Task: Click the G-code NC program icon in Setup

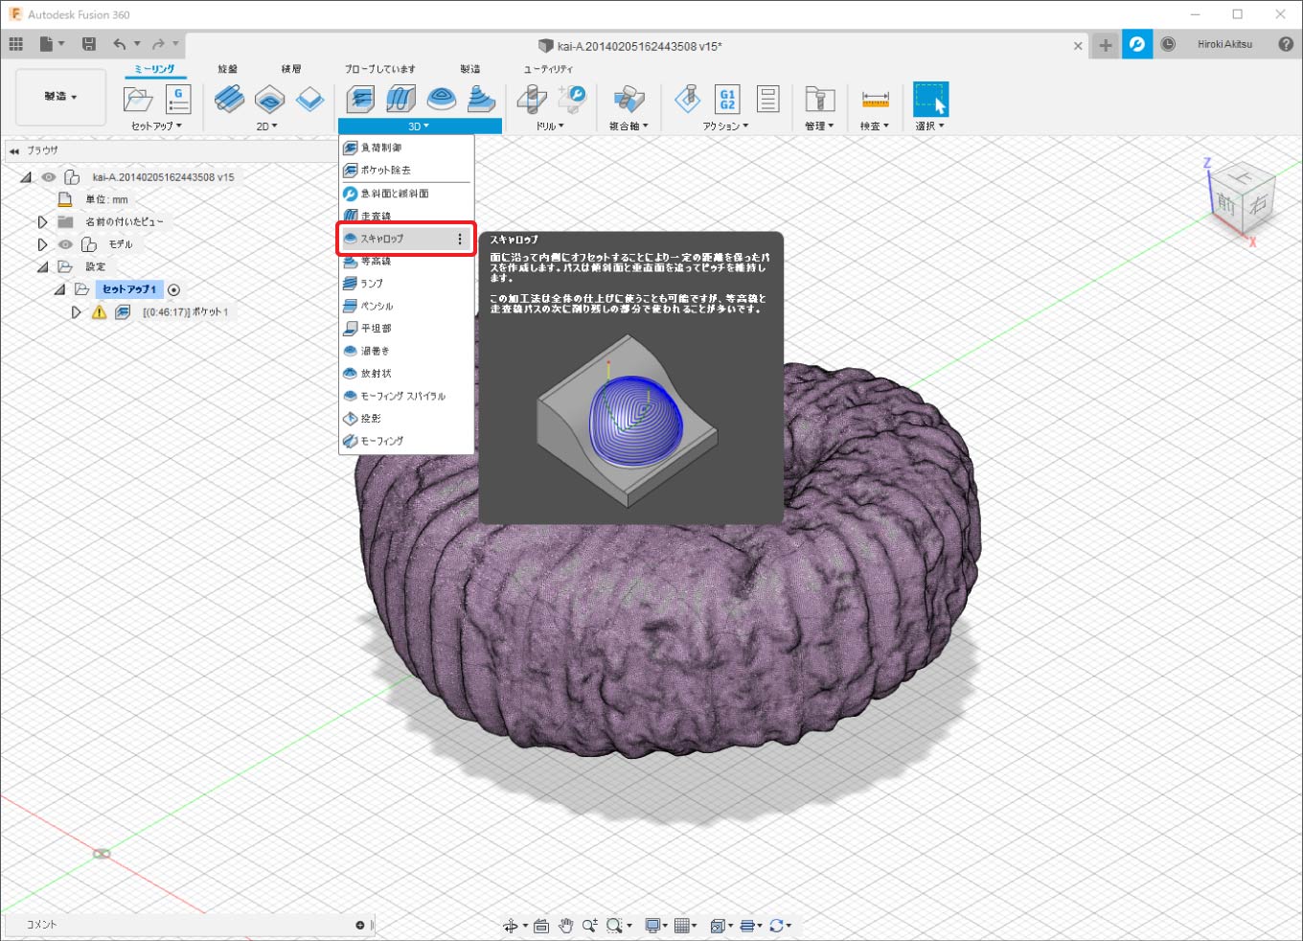Action: tap(178, 99)
